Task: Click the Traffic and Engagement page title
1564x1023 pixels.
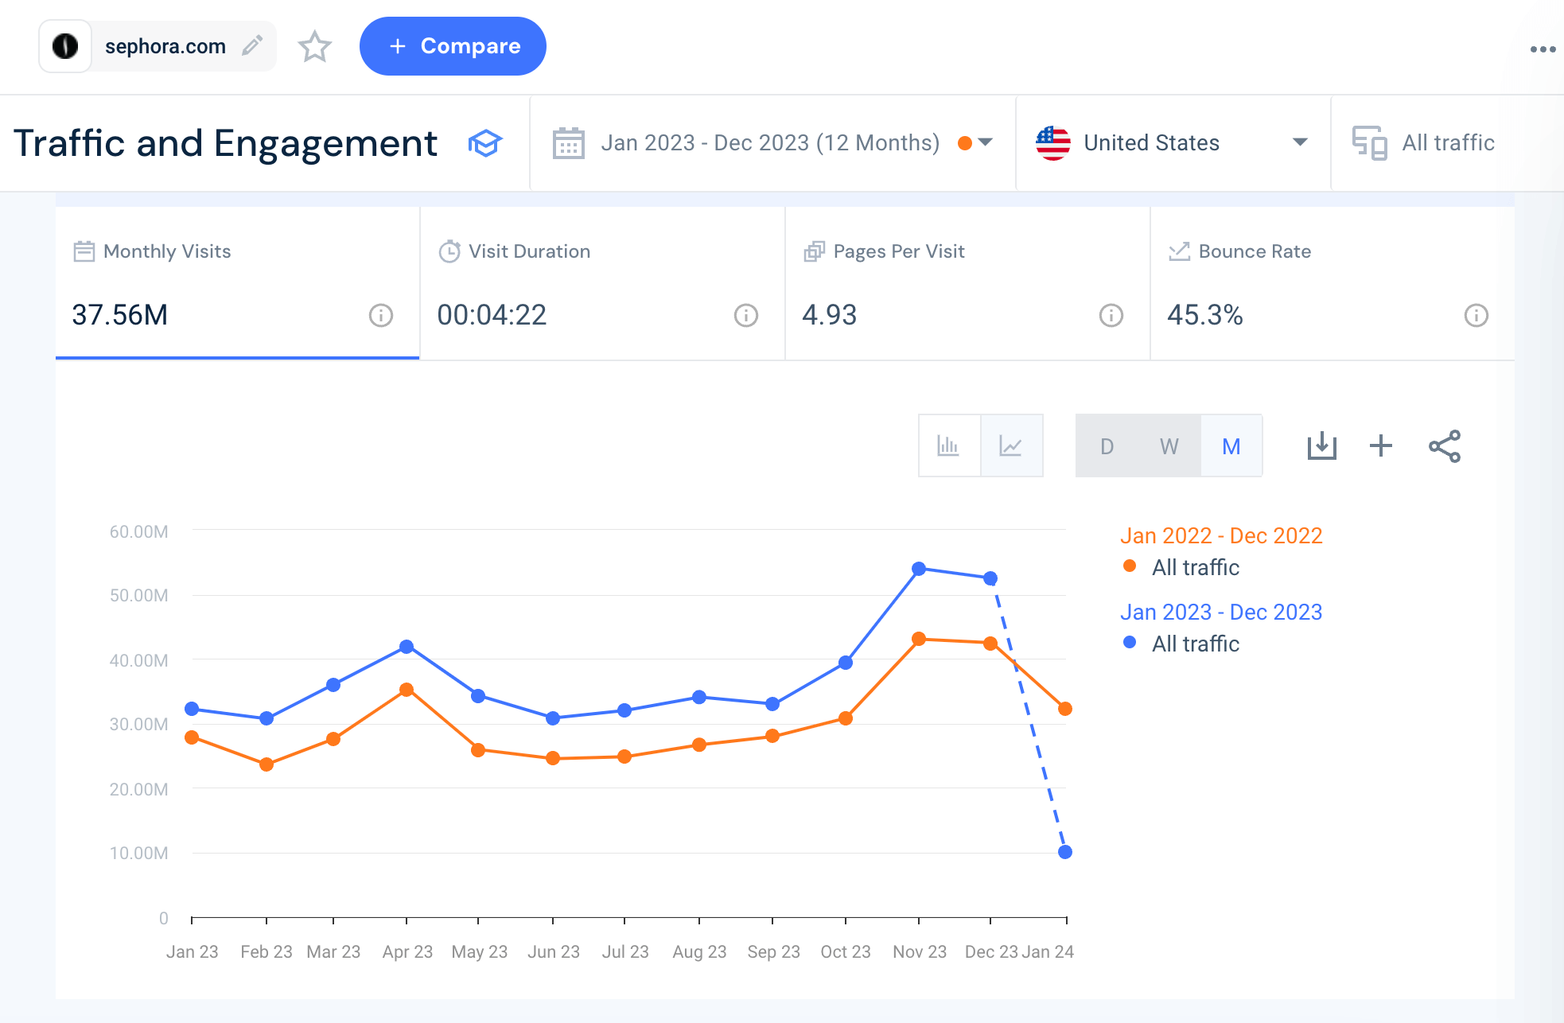Action: click(x=225, y=143)
